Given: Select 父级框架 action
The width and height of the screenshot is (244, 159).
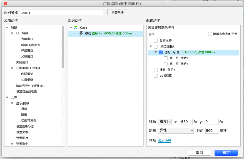Looking at the screenshot, I should pyautogui.click(x=27, y=80).
